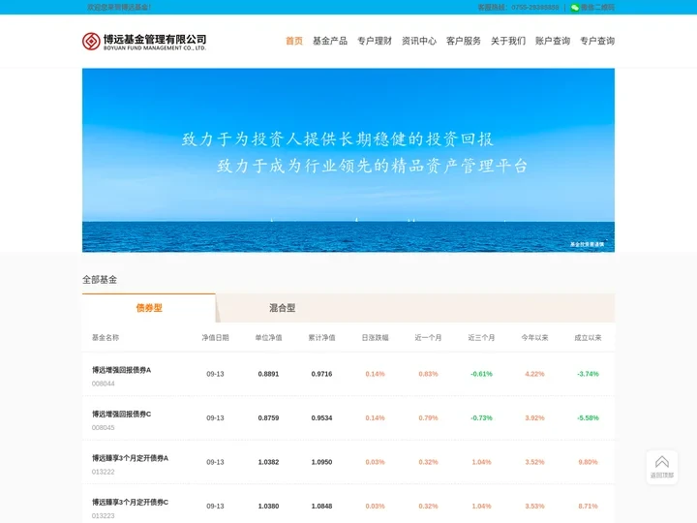Click fund code 008045

[x=104, y=427]
